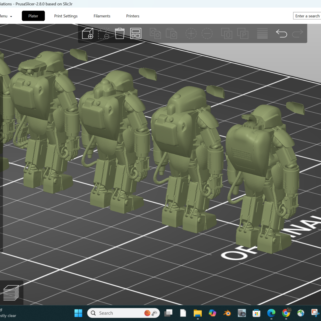
Task: Click the Split to parts icon
Action: tap(243, 34)
